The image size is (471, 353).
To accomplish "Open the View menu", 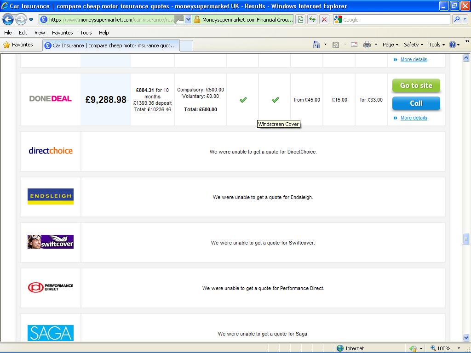I will pyautogui.click(x=40, y=33).
